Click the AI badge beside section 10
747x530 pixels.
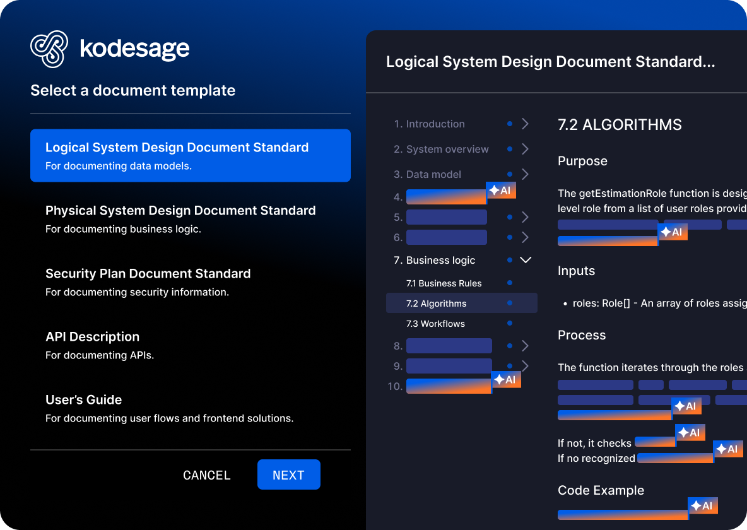(507, 379)
